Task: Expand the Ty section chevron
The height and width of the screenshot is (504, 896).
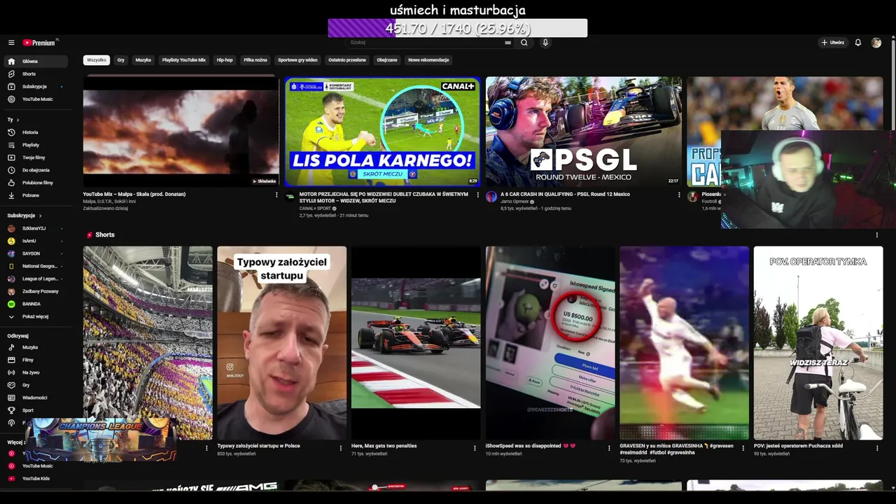Action: point(19,120)
